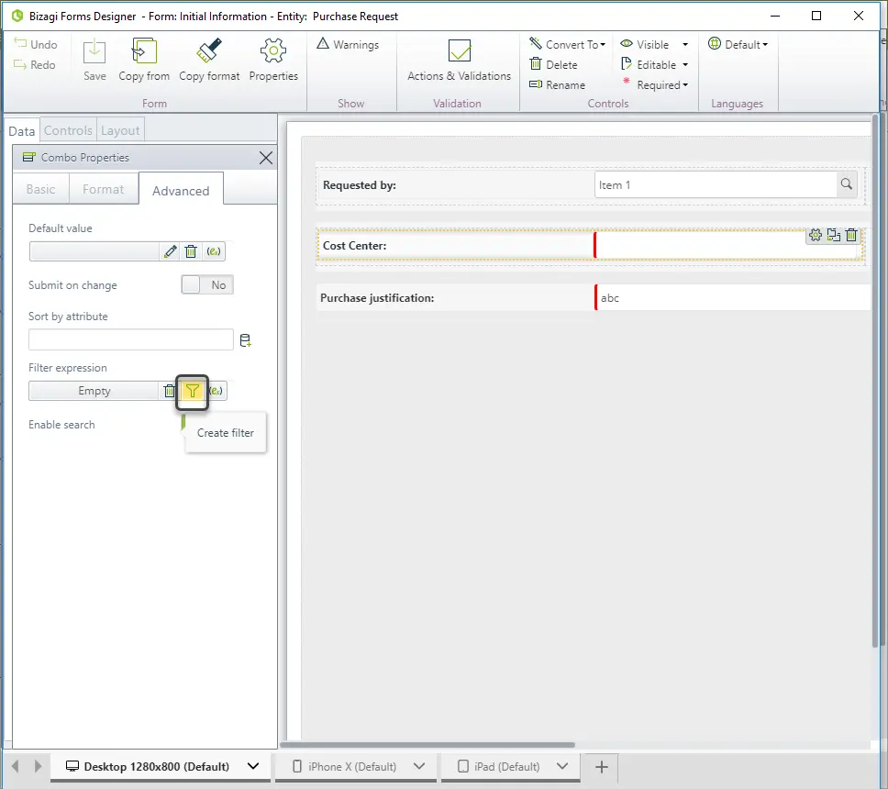Switch to the Controls tab

(68, 131)
